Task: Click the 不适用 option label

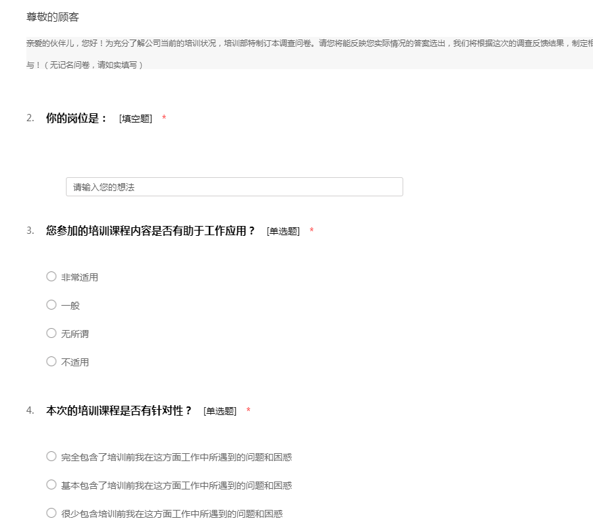Action: tap(75, 362)
